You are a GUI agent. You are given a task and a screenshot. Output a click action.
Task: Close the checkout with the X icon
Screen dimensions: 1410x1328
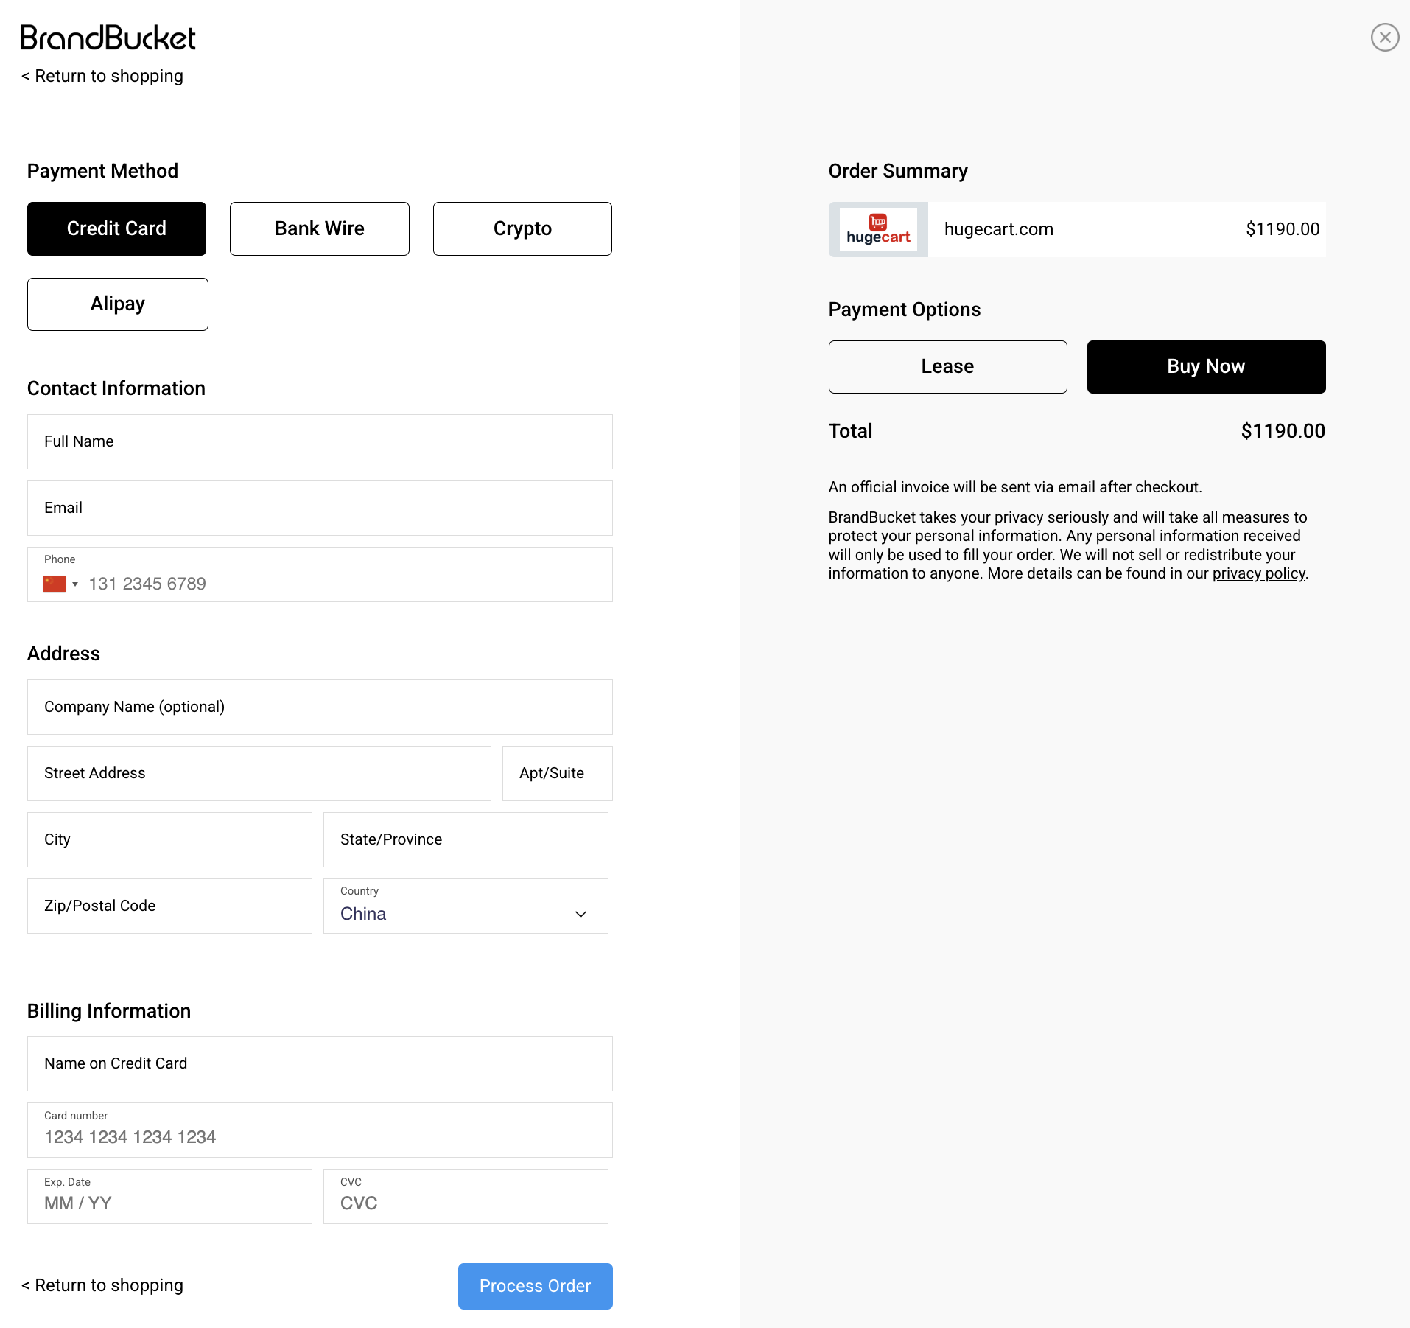coord(1385,37)
